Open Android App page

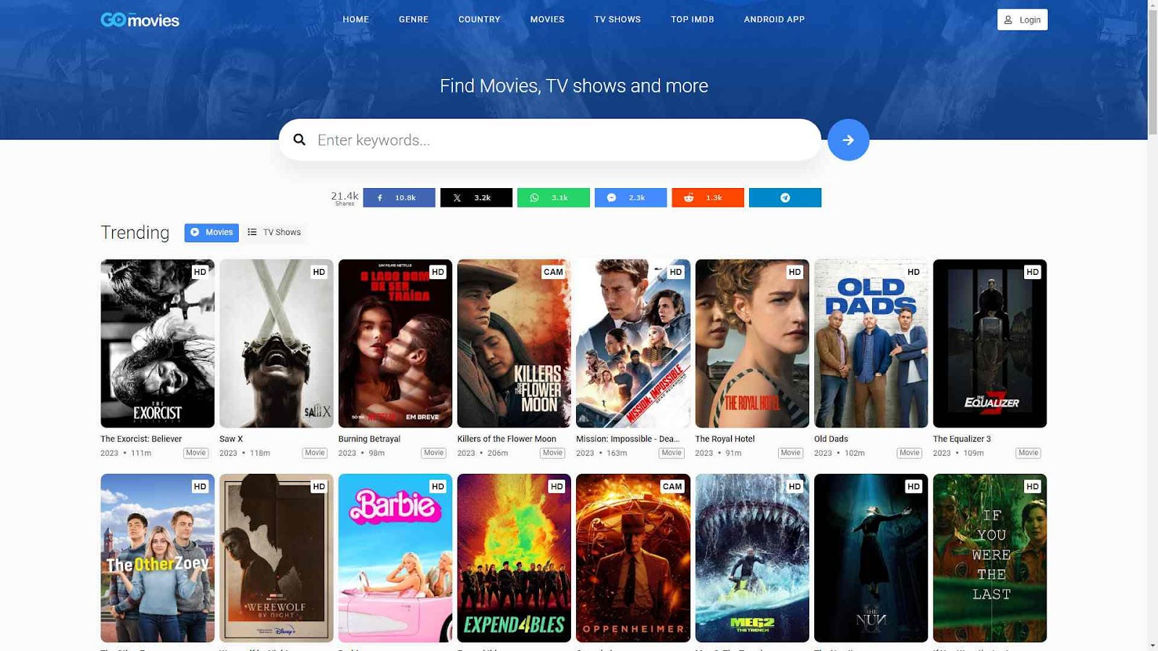[774, 20]
